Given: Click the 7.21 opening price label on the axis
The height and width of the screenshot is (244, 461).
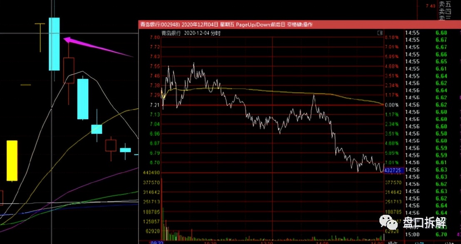Looking at the screenshot, I should coord(155,105).
